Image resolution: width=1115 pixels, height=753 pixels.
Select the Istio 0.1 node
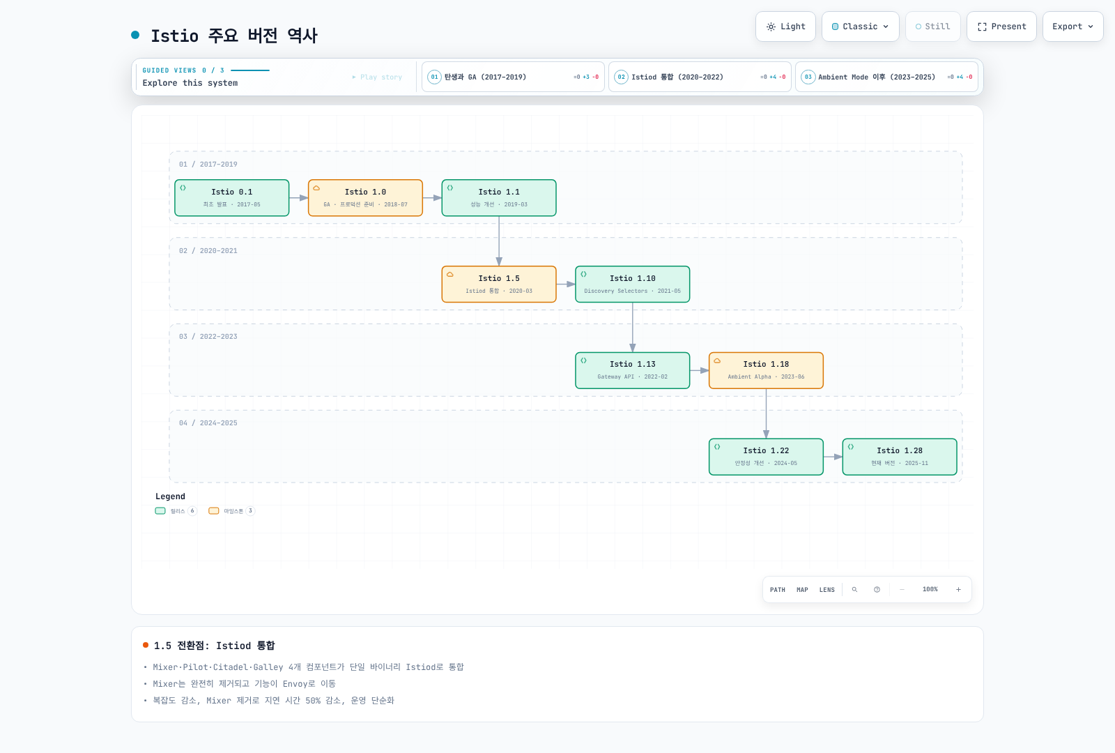click(232, 198)
